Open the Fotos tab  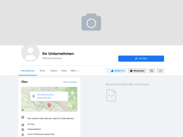64,71
